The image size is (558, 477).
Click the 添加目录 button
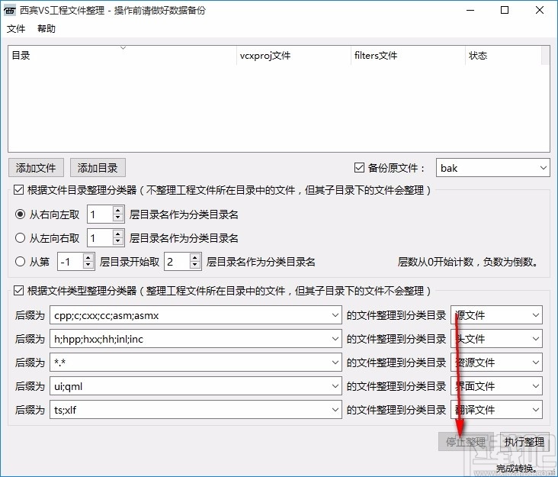[x=98, y=168]
